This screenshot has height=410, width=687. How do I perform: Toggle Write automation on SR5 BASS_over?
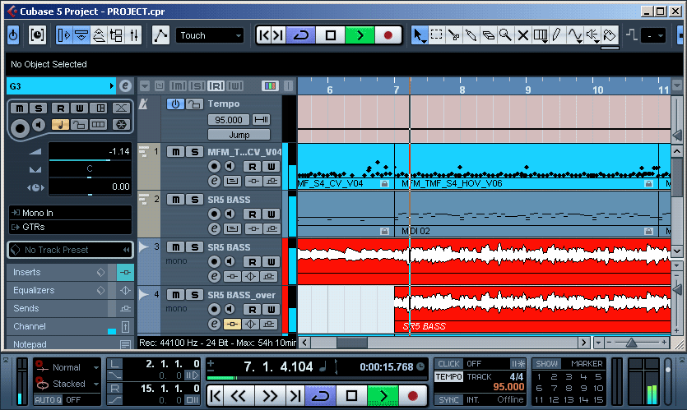[x=272, y=310]
